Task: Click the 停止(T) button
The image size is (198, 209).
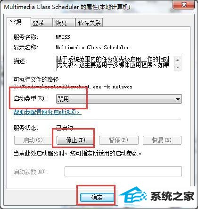Action: pyautogui.click(x=75, y=140)
